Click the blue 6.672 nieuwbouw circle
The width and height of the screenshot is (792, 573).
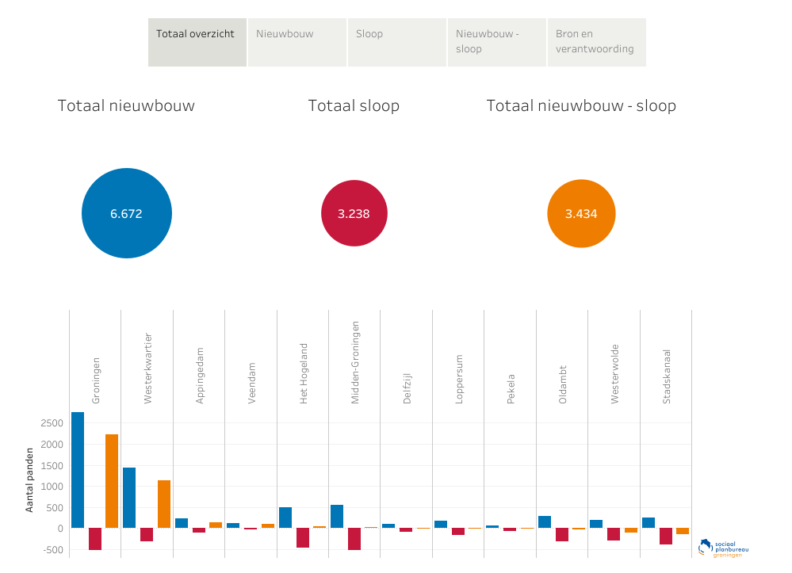tap(127, 213)
